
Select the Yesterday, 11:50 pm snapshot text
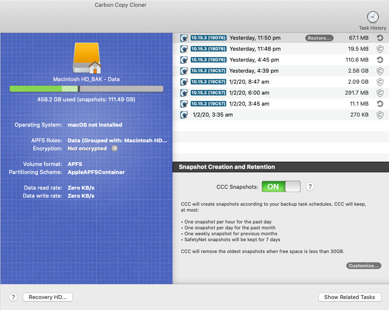(255, 38)
